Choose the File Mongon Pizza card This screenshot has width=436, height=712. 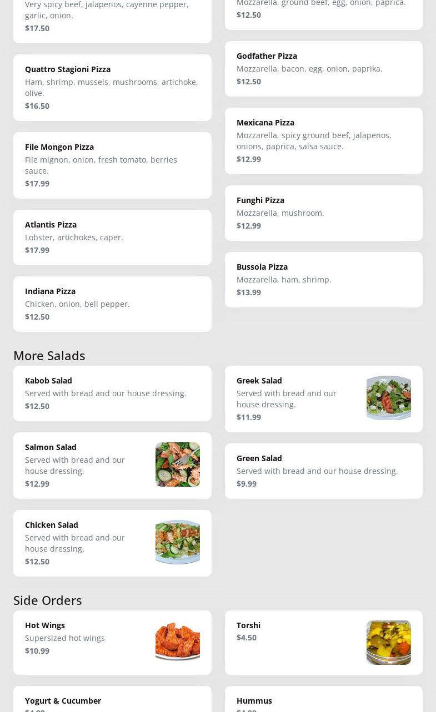112,165
